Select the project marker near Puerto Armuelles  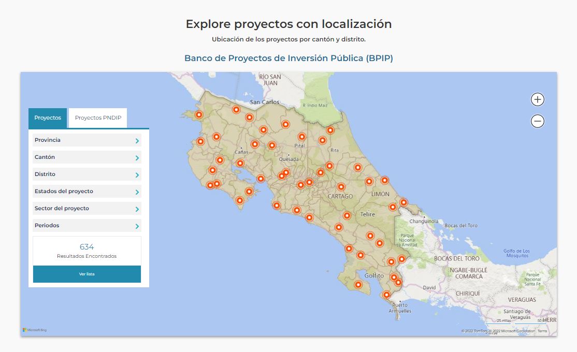pos(387,294)
